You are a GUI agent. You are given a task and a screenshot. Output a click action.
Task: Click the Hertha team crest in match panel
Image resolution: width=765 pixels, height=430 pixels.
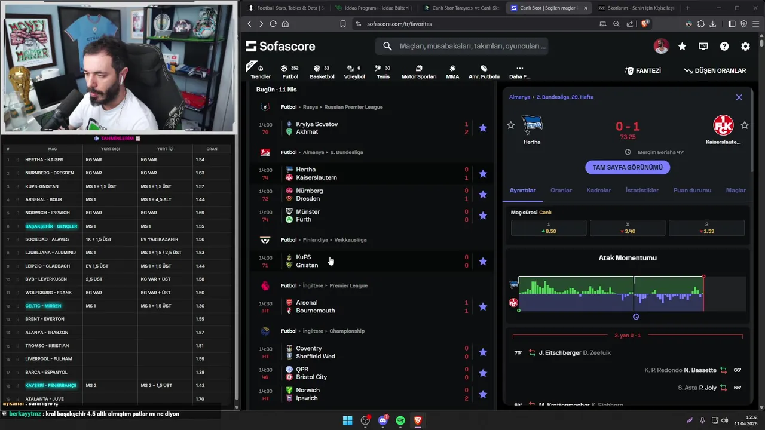(532, 125)
